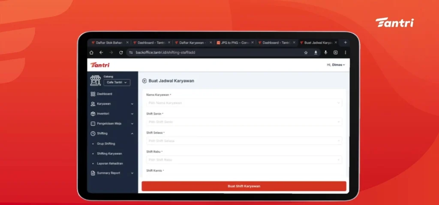Open the Hi, Dimas user menu
Image resolution: width=439 pixels, height=205 pixels.
pyautogui.click(x=336, y=65)
